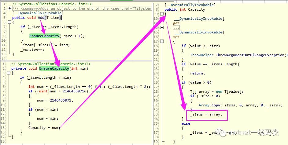Click the highlighted EnsureCapacity call inside Add
288x145 pixels.
coord(44,36)
